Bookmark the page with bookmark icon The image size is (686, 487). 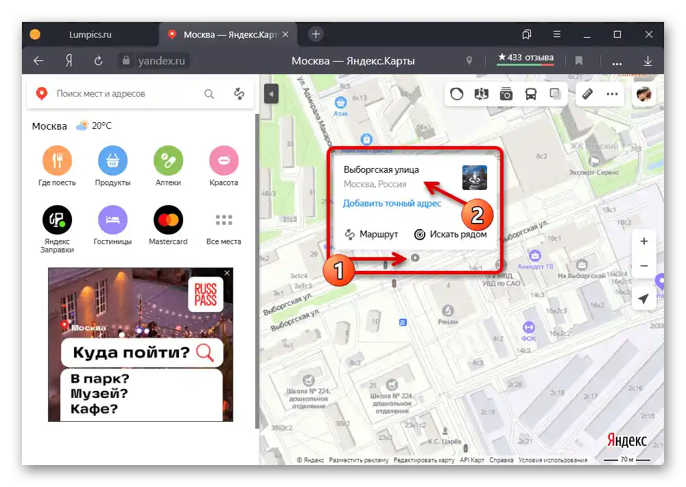[579, 61]
